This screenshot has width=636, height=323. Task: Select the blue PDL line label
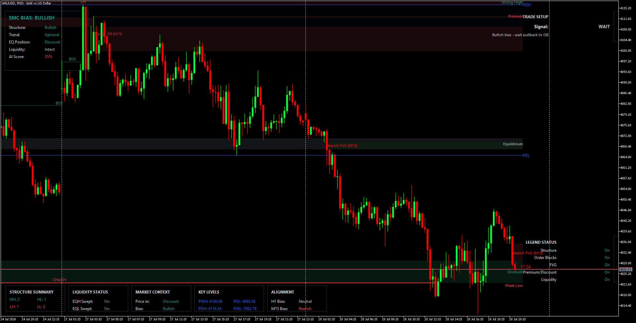(x=526, y=156)
